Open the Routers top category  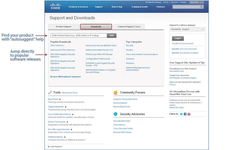(x=129, y=50)
